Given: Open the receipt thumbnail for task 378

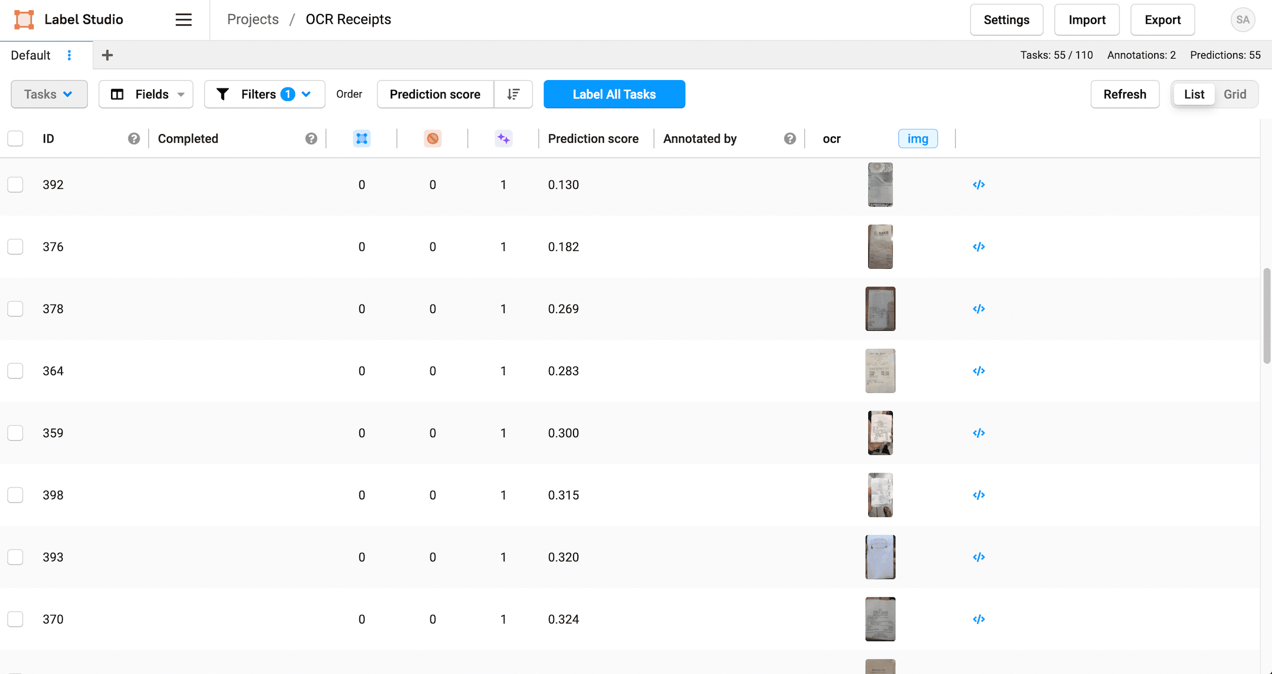Looking at the screenshot, I should coord(880,308).
